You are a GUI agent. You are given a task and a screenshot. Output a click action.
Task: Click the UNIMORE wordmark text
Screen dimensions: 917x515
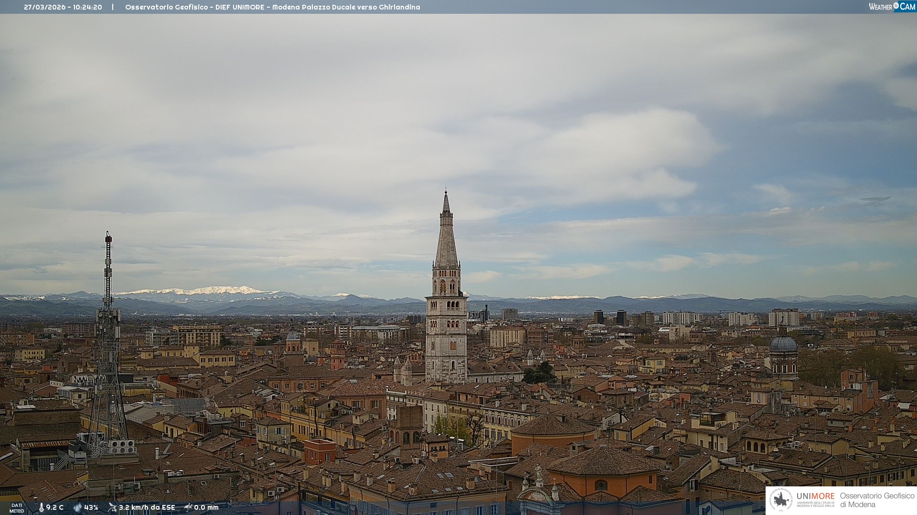(x=815, y=496)
